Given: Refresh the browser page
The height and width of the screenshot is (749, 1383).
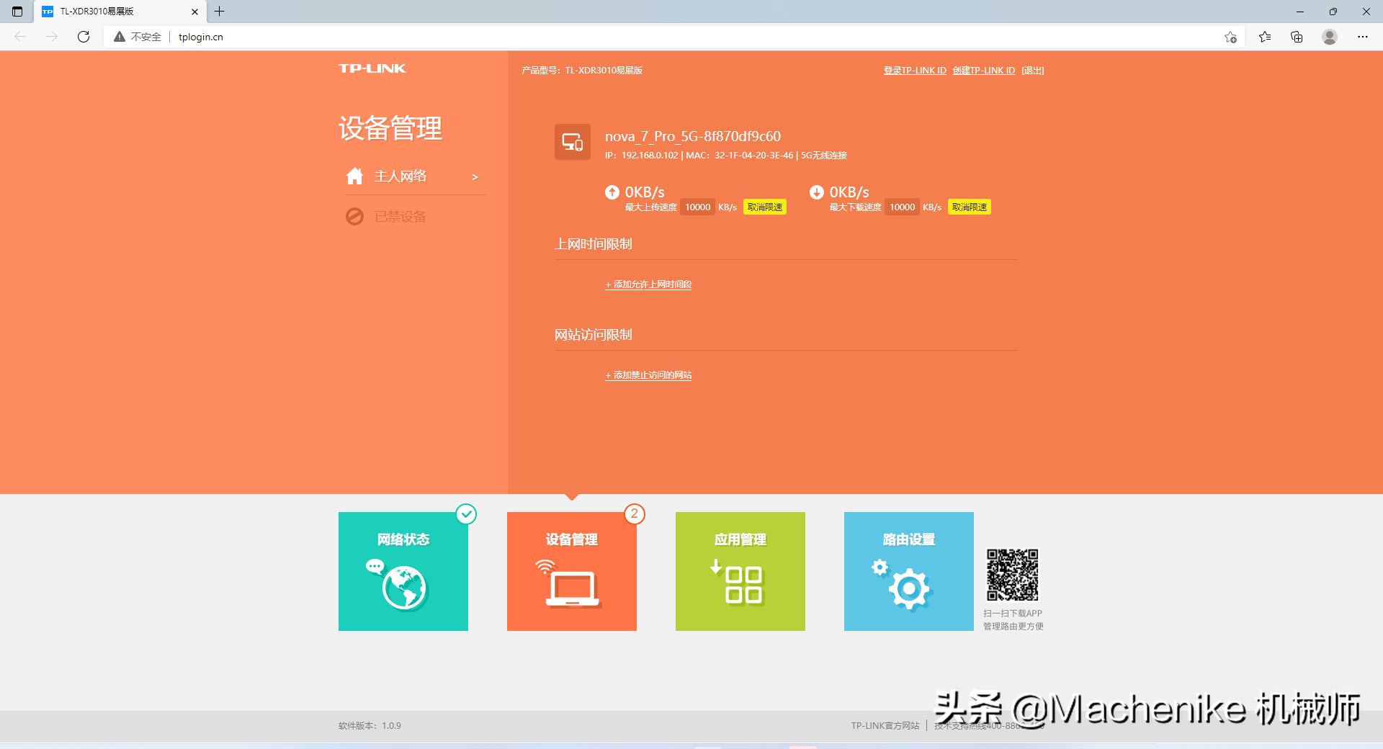Looking at the screenshot, I should (x=84, y=37).
